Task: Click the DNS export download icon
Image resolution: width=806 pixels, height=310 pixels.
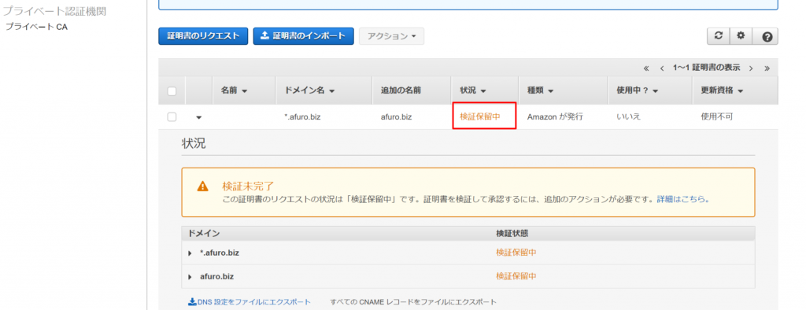Action: 192,302
